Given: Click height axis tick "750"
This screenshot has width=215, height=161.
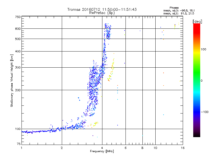Looking at the screenshot, I should [x=18, y=17].
